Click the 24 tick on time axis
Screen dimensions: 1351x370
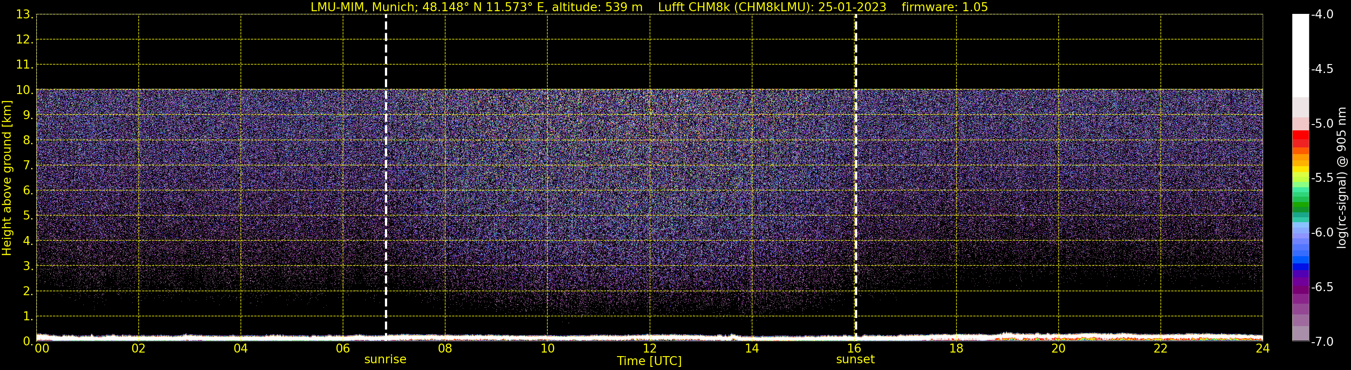pos(1262,348)
